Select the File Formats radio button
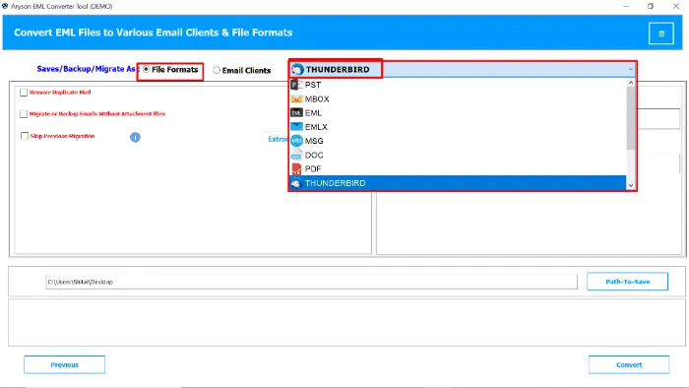The image size is (689, 388). [x=147, y=70]
